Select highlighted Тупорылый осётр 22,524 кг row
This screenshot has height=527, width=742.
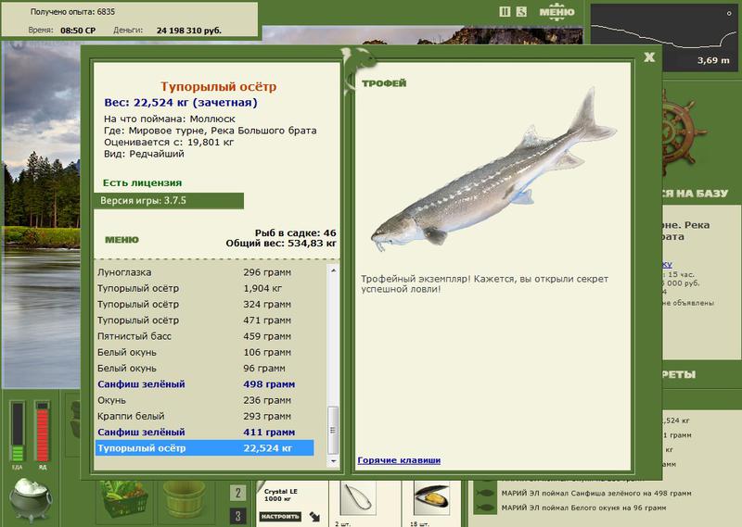[204, 448]
